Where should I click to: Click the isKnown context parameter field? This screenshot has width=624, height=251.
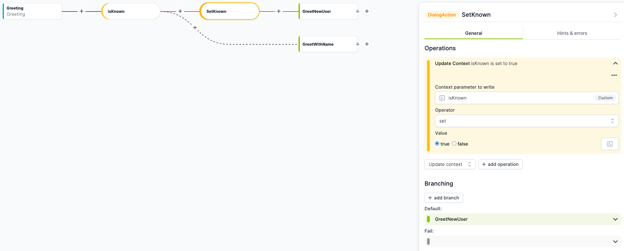[x=519, y=98]
